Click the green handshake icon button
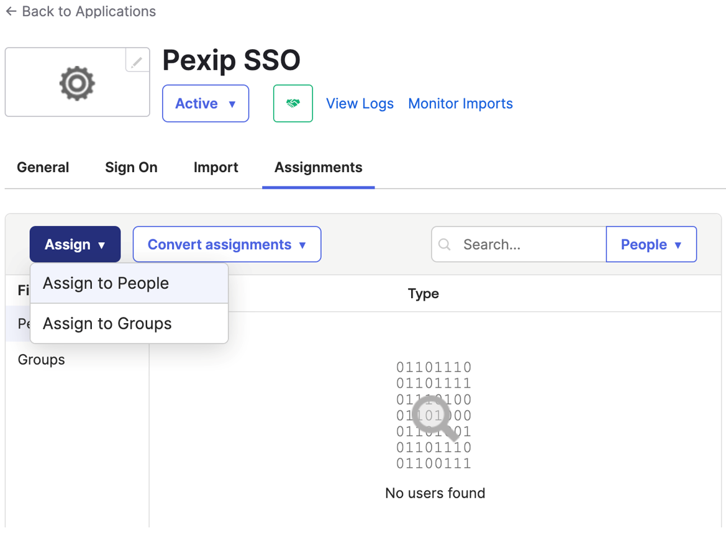Image resolution: width=726 pixels, height=533 pixels. click(293, 104)
